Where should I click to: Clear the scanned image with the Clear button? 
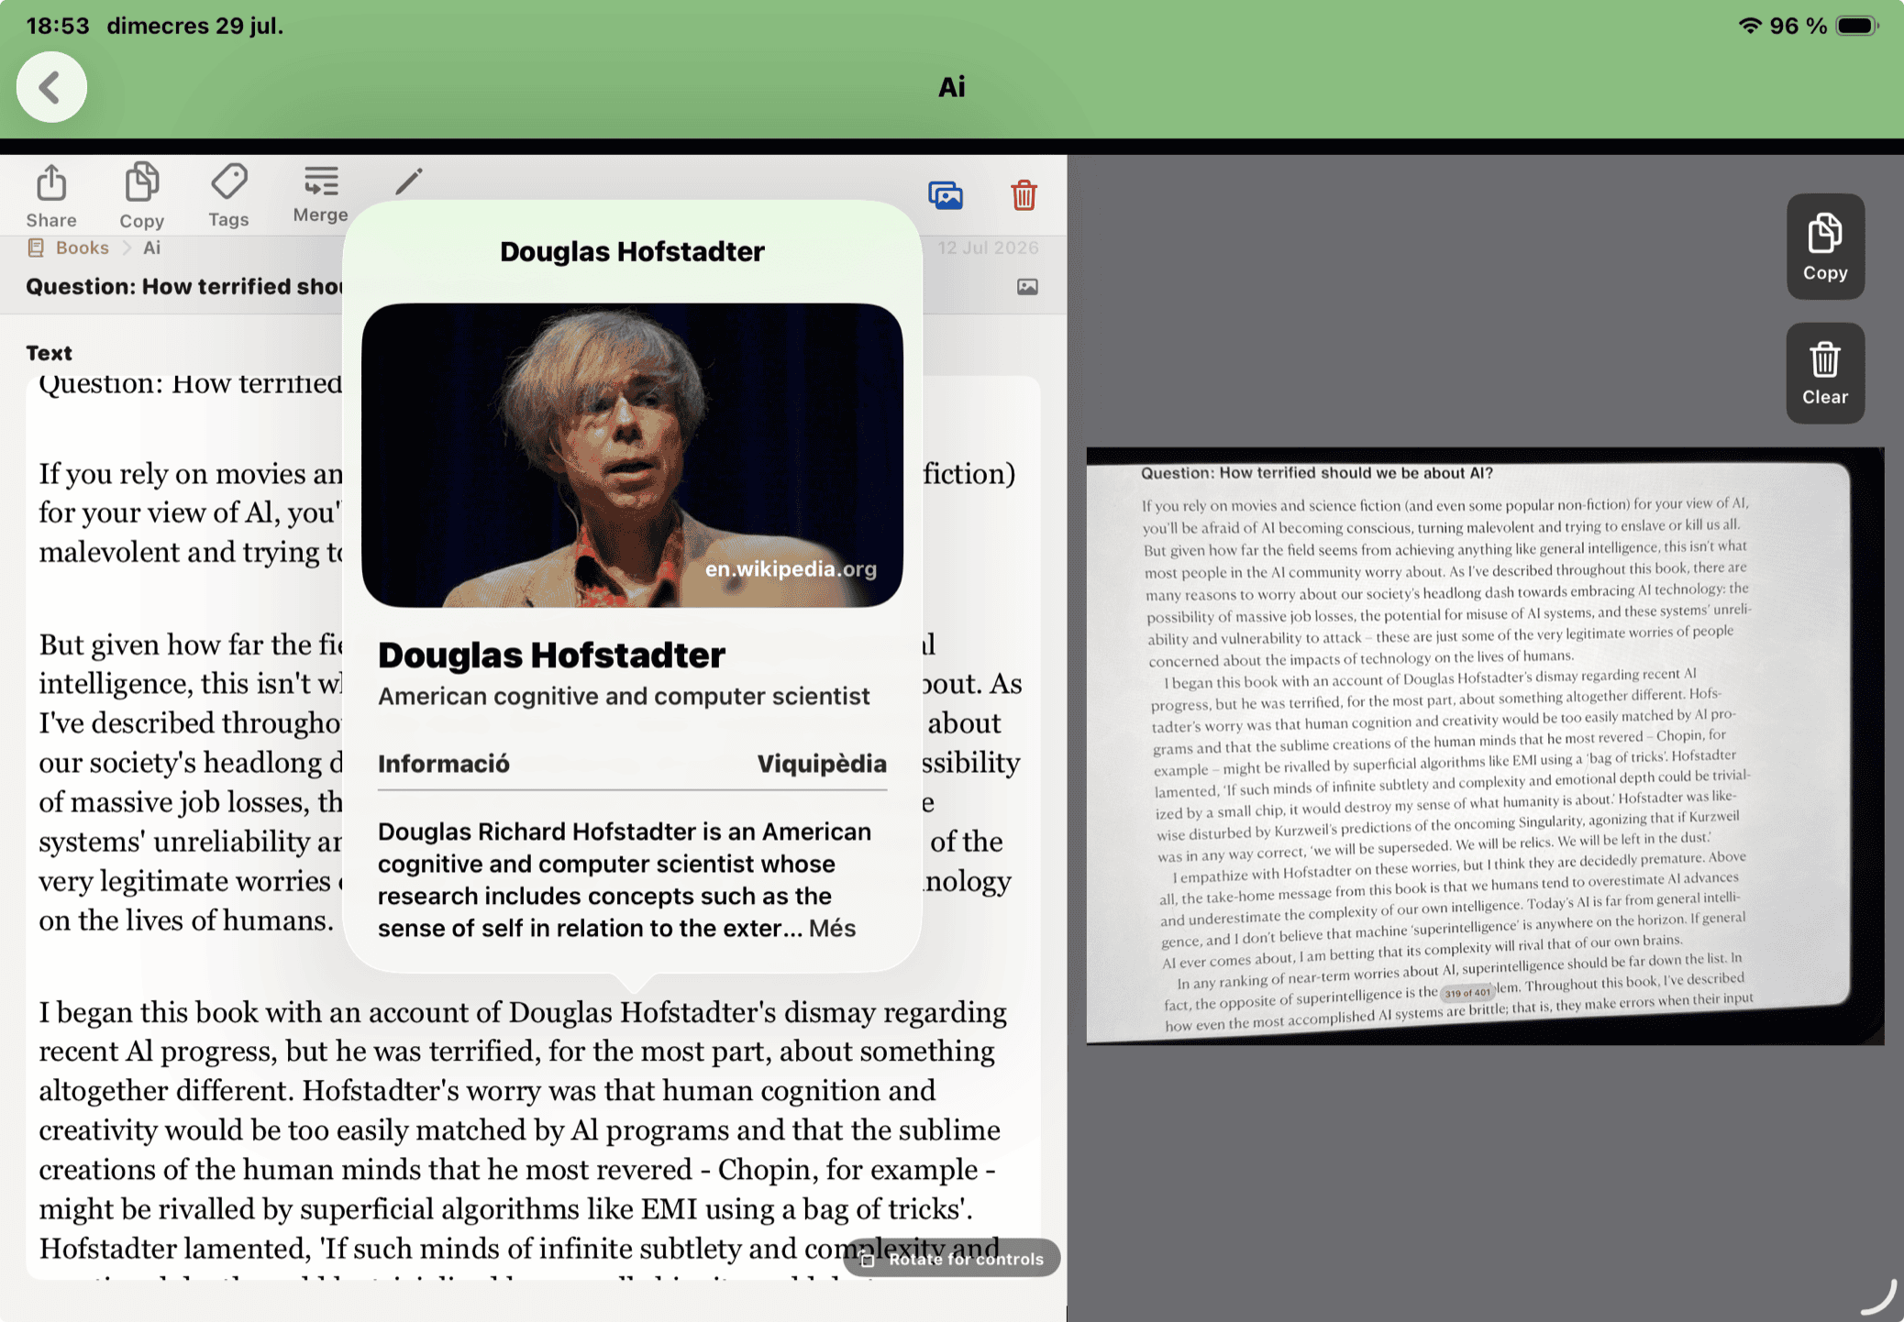1825,373
